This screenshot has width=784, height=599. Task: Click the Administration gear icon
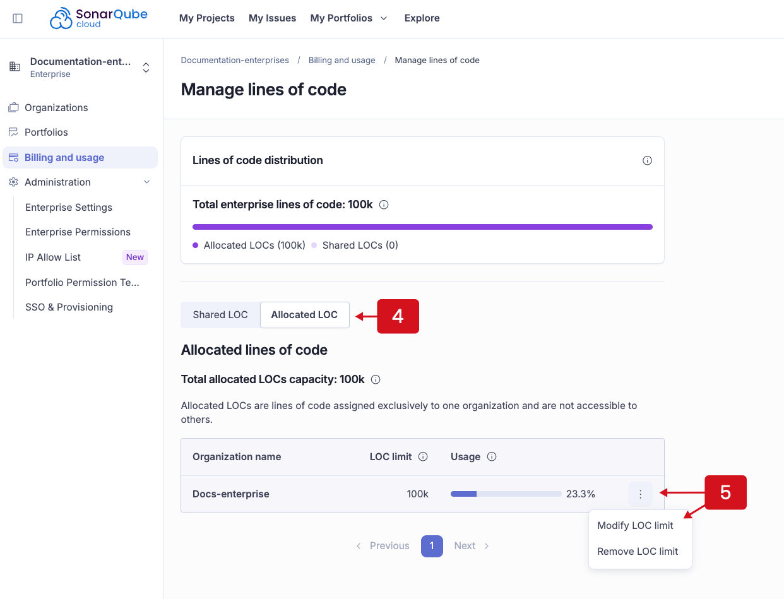pyautogui.click(x=13, y=182)
